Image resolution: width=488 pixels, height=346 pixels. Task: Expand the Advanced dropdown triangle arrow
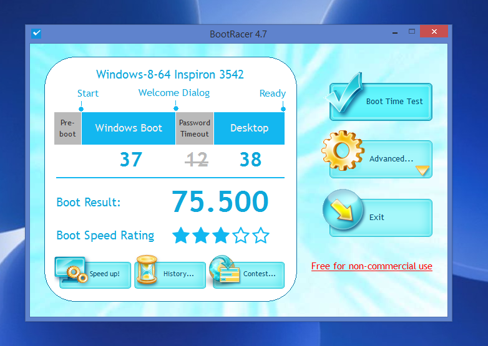[422, 170]
